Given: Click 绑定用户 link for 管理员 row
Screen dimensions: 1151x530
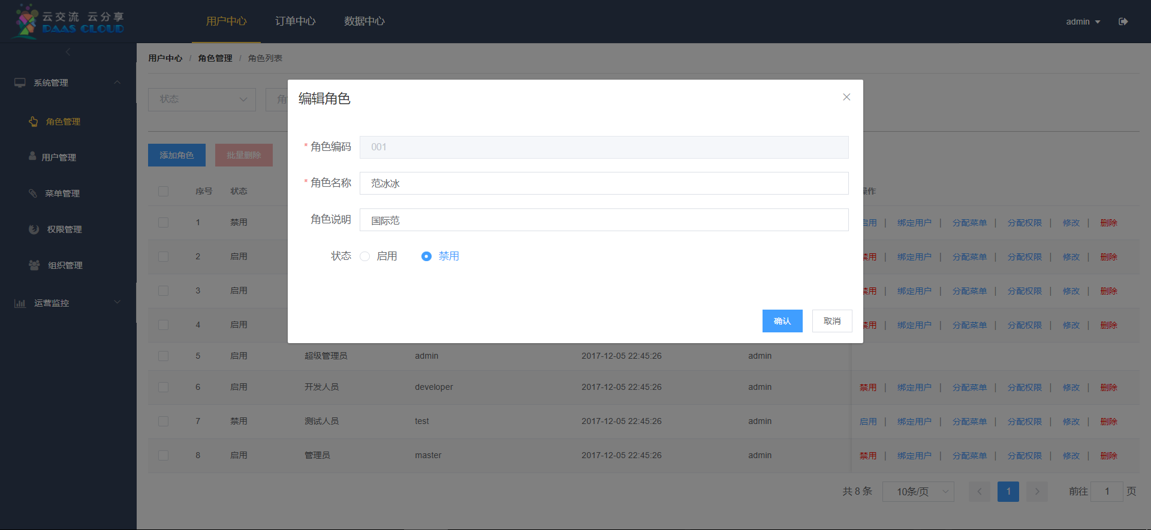Looking at the screenshot, I should [914, 456].
